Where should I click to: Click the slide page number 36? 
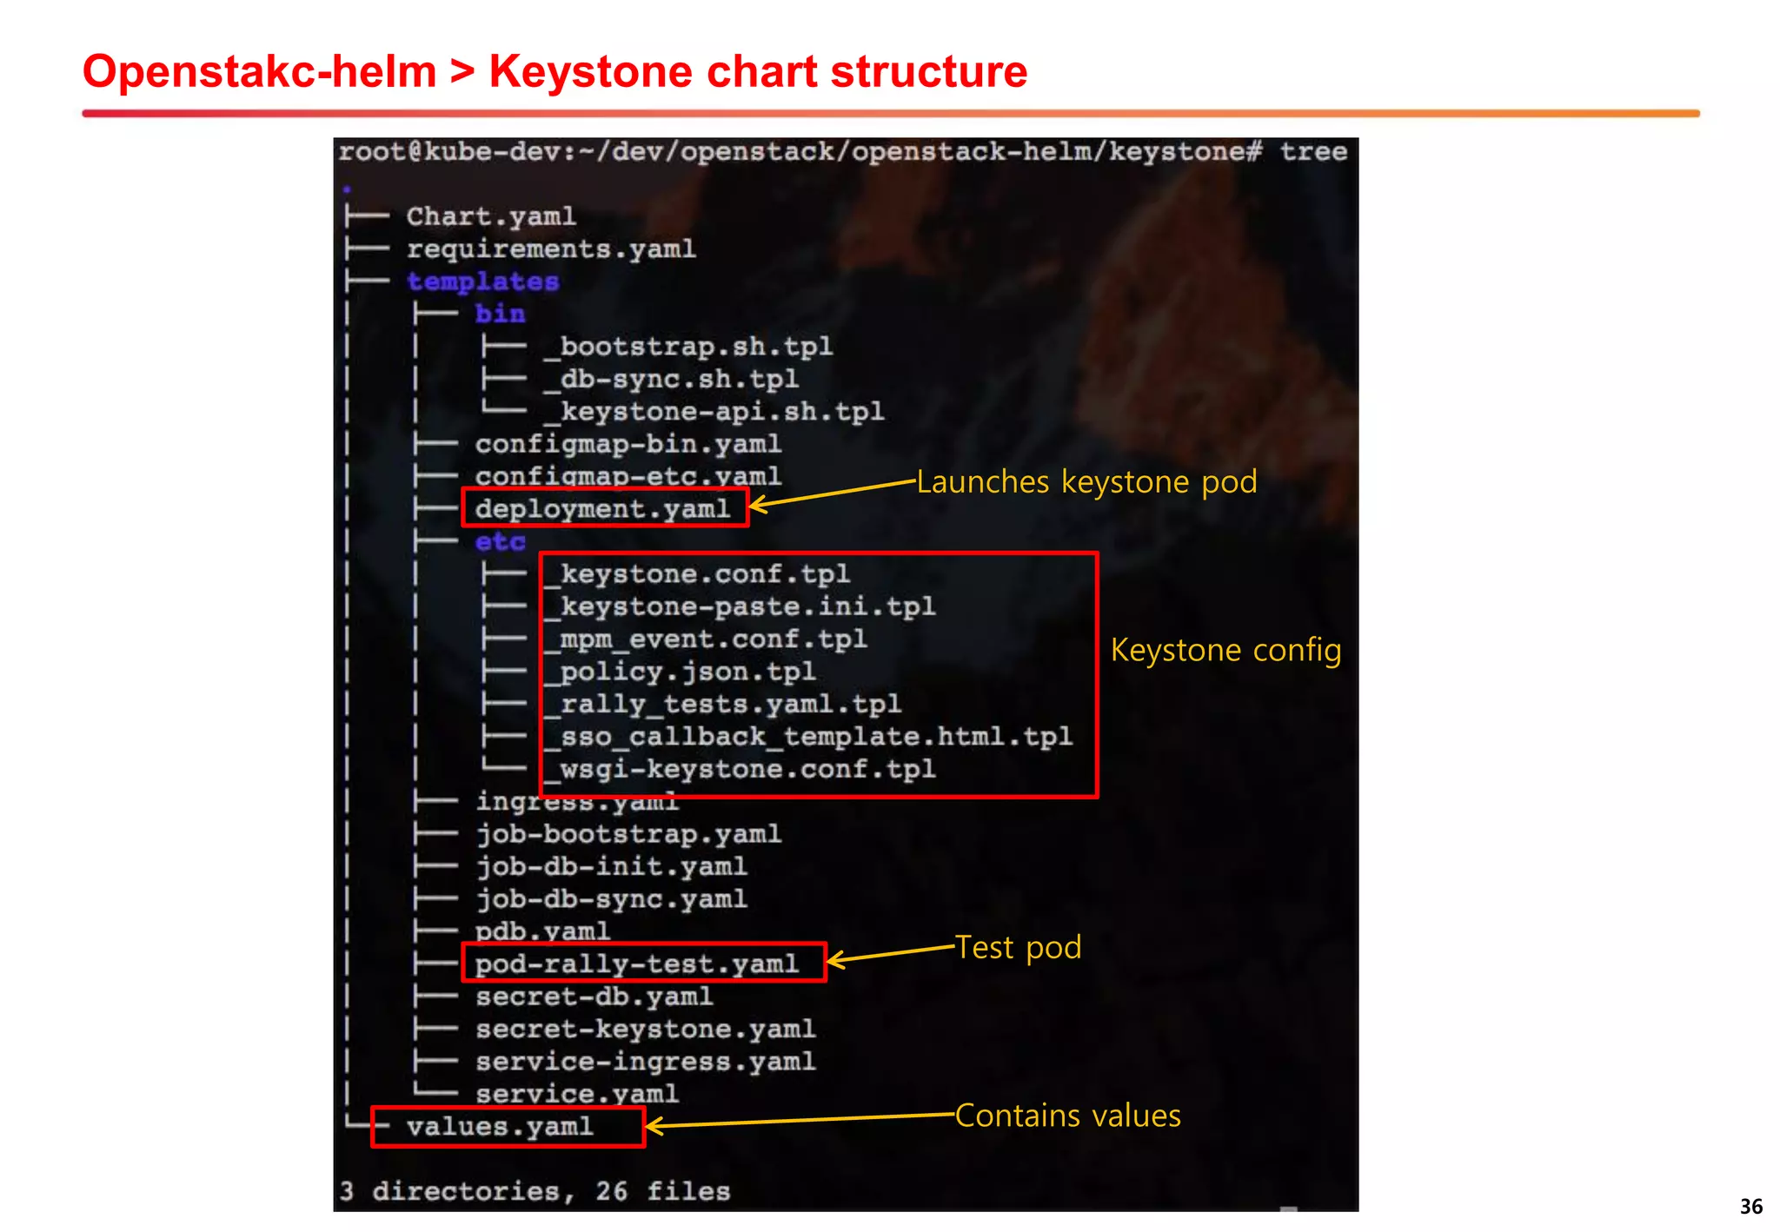pyautogui.click(x=1751, y=1207)
